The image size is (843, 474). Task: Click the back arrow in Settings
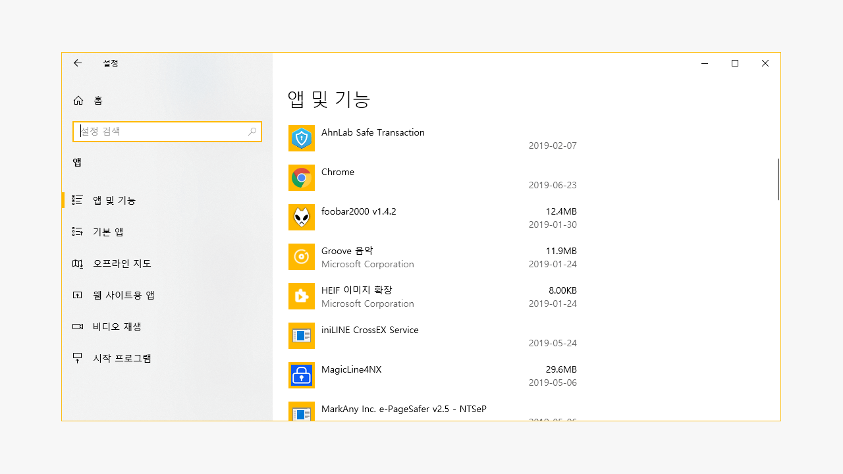78,63
